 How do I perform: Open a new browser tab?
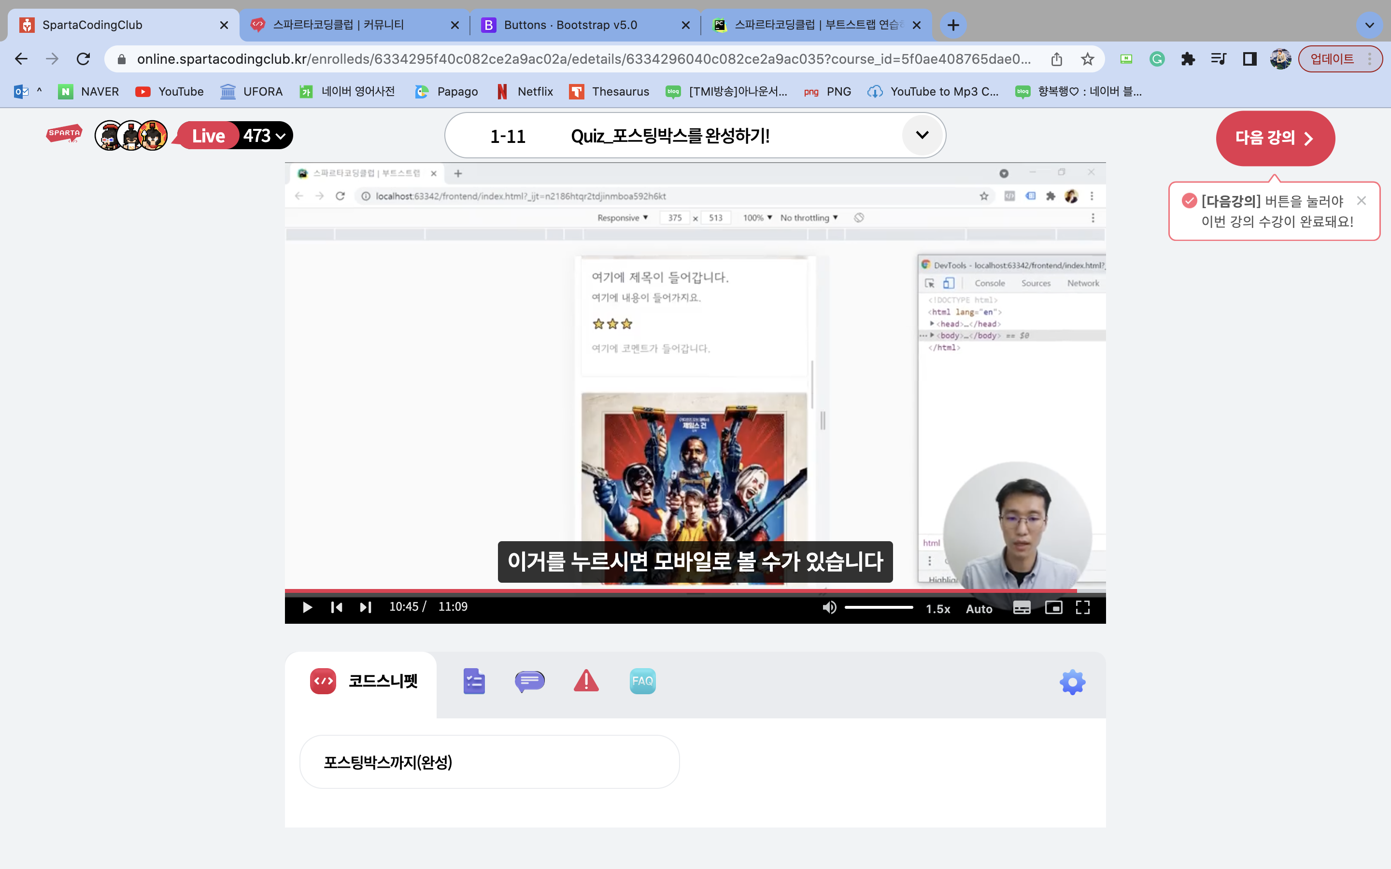coord(952,25)
